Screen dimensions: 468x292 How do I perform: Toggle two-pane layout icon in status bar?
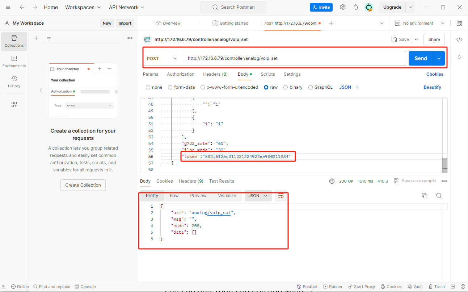tap(453, 287)
